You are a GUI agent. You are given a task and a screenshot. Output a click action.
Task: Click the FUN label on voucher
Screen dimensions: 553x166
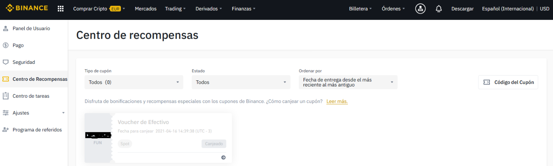[x=97, y=143]
